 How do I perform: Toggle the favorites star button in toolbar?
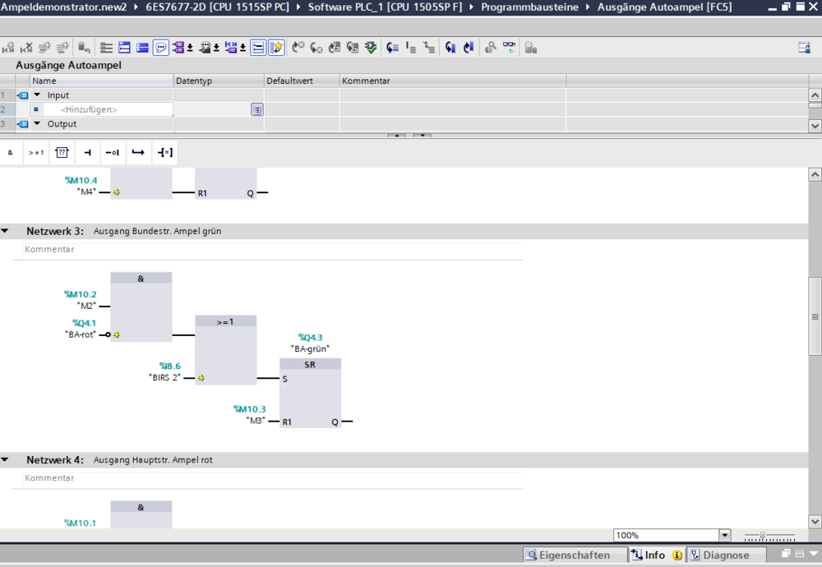coord(276,48)
